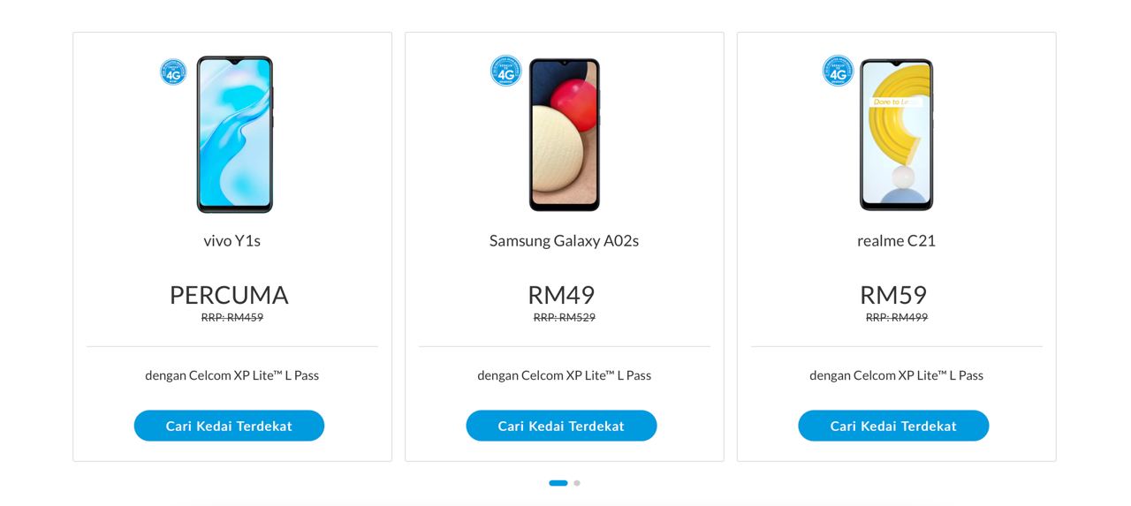
Task: Switch to the second carousel page dot
Action: coord(577,483)
